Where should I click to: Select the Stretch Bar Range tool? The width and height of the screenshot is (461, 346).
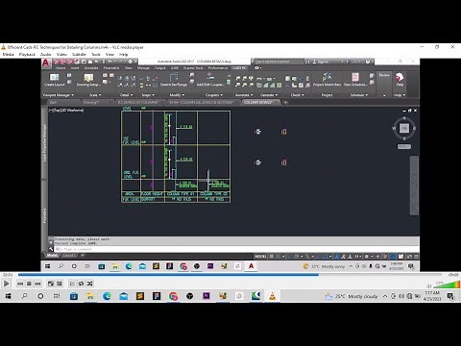[174, 80]
